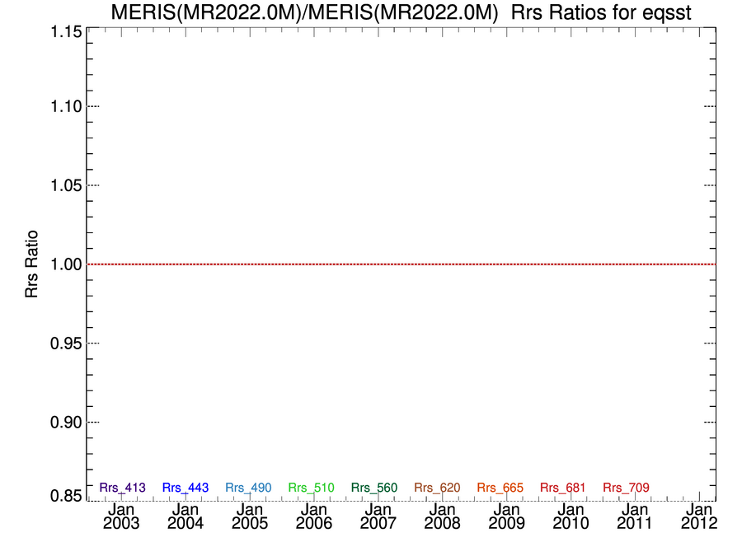This screenshot has width=742, height=556.
Task: Click the Rrs_709 legend label
Action: click(626, 488)
